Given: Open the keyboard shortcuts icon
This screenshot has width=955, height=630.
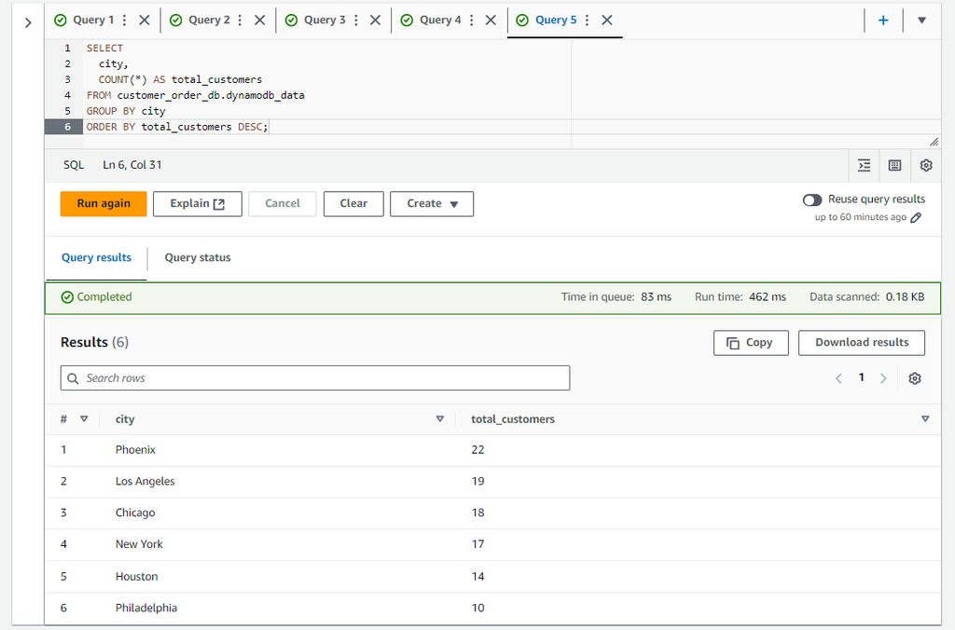Looking at the screenshot, I should (895, 165).
